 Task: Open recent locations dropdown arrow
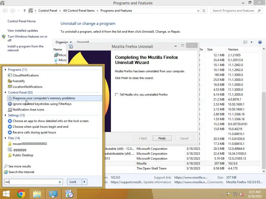point(19,11)
